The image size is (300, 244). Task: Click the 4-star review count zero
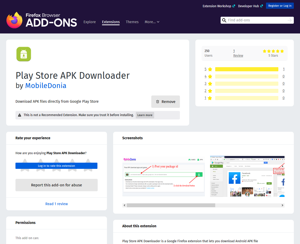[284, 76]
